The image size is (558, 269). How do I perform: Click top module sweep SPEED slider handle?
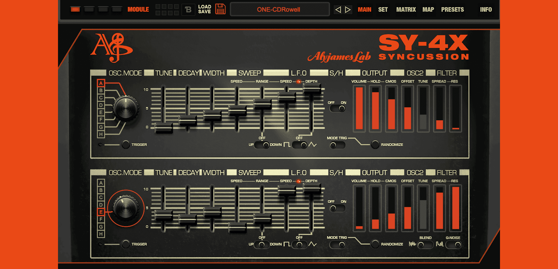[x=237, y=111]
